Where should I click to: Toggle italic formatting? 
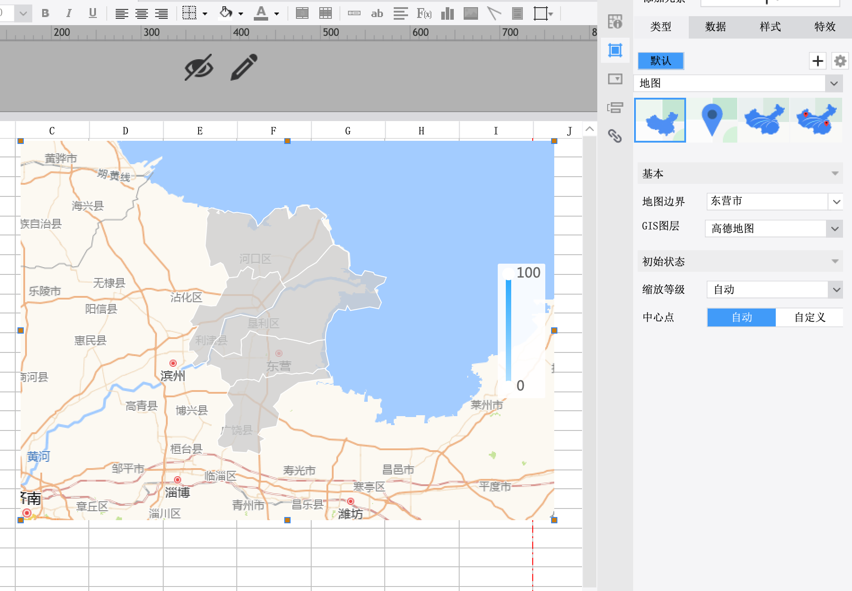(69, 13)
